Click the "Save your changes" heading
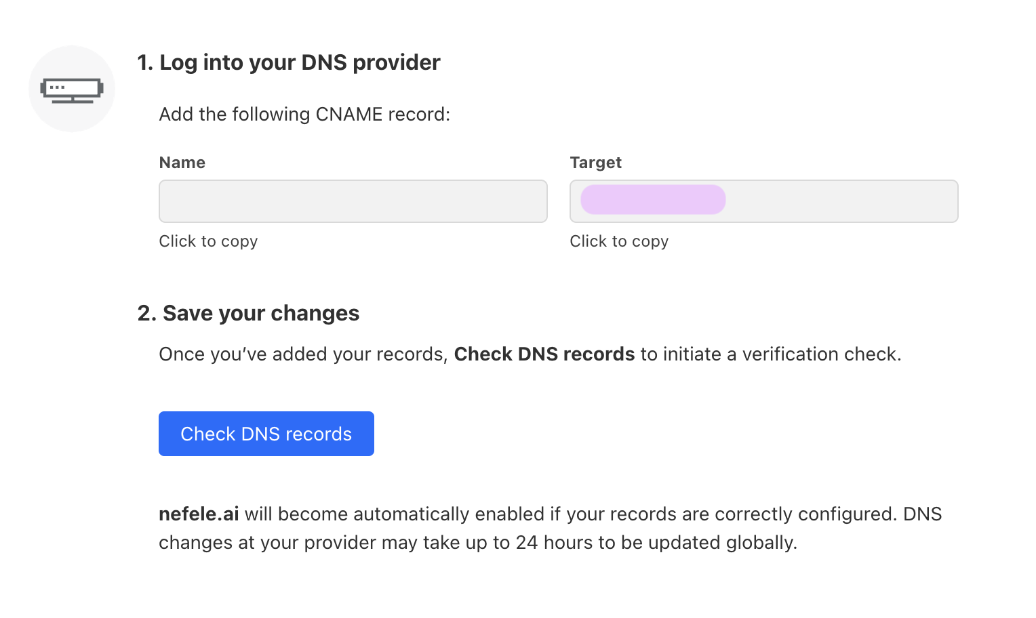This screenshot has height=618, width=1036. pyautogui.click(x=261, y=313)
